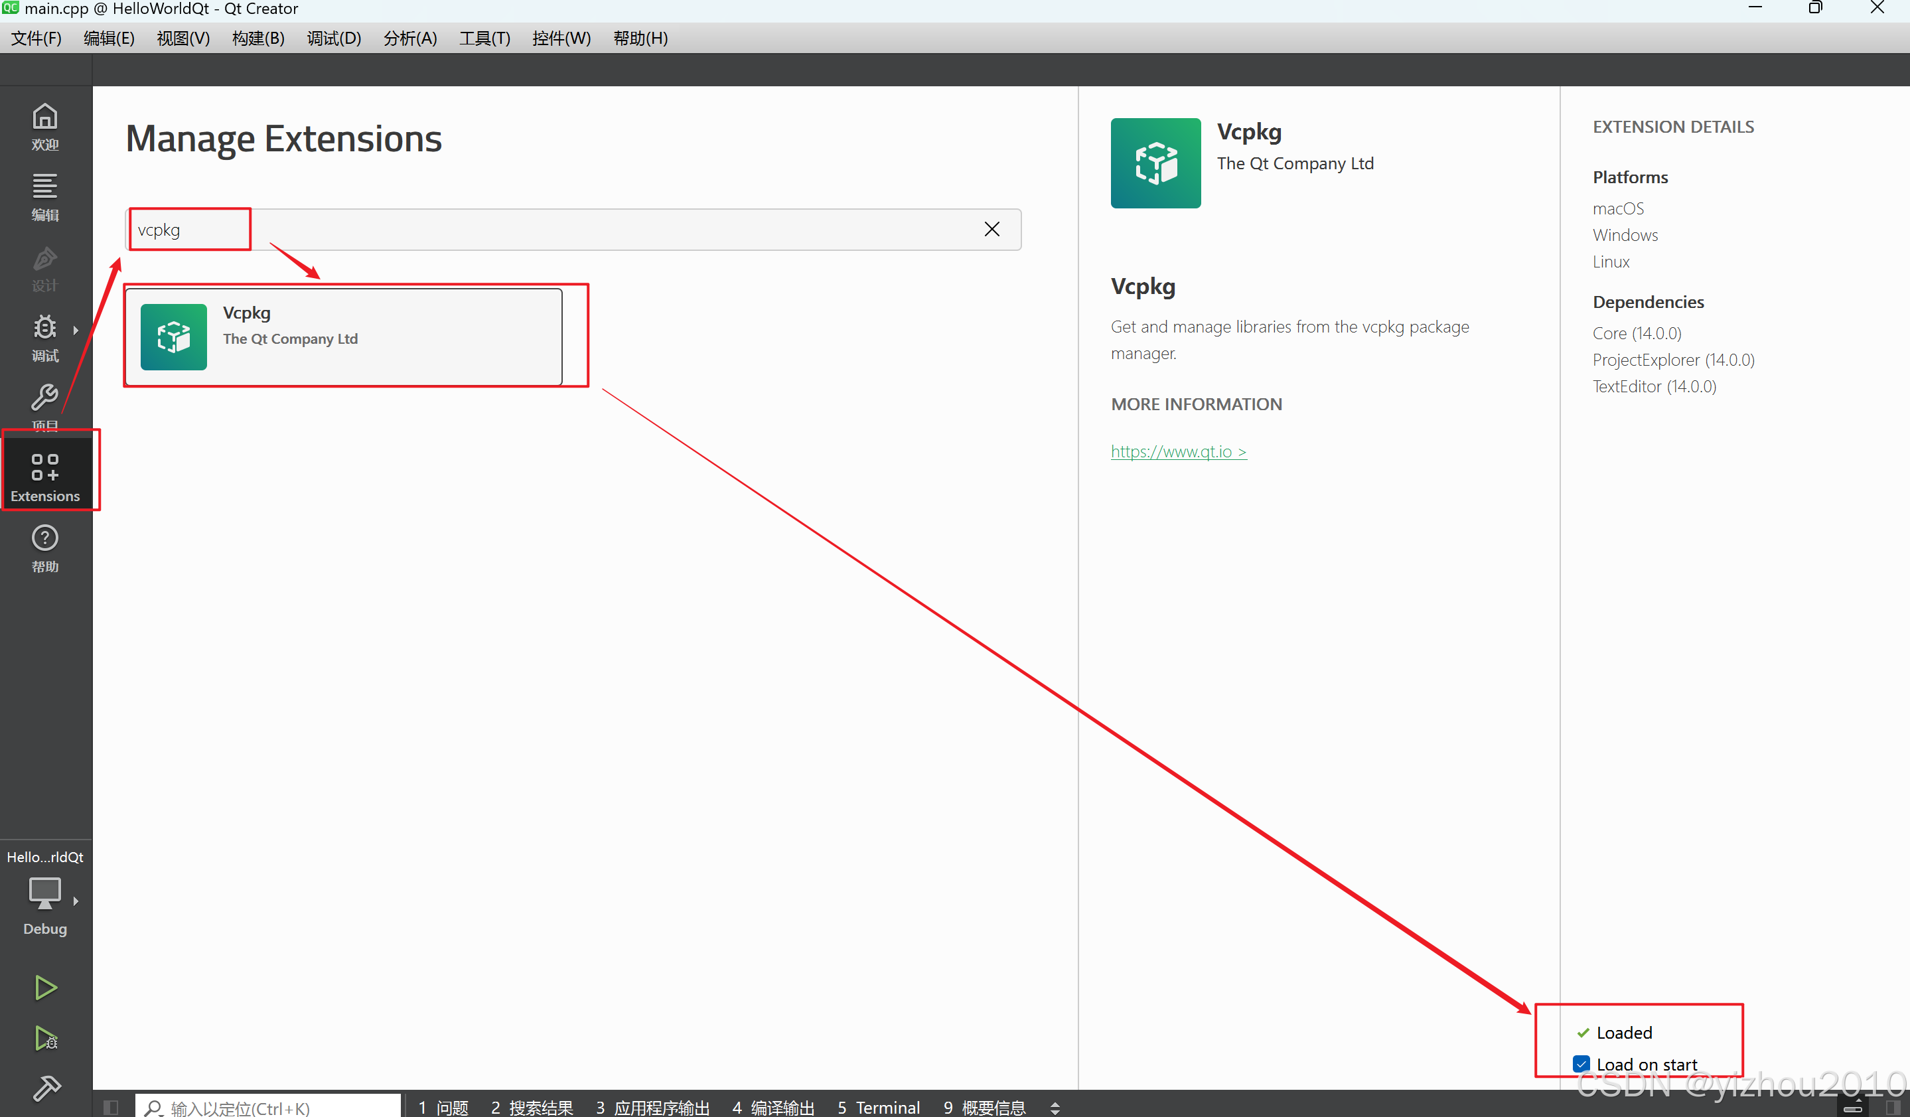Viewport: 1910px width, 1117px height.
Task: Expand the debug mode submenu arrow
Action: click(76, 330)
